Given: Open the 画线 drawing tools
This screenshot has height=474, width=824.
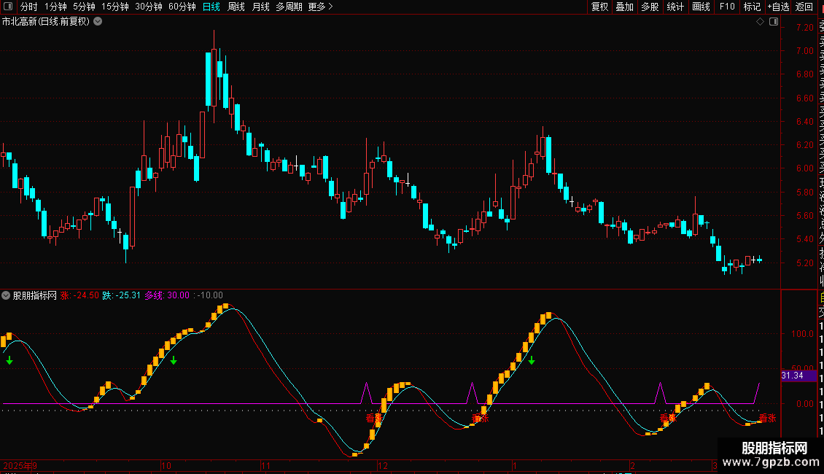Looking at the screenshot, I should 701,7.
